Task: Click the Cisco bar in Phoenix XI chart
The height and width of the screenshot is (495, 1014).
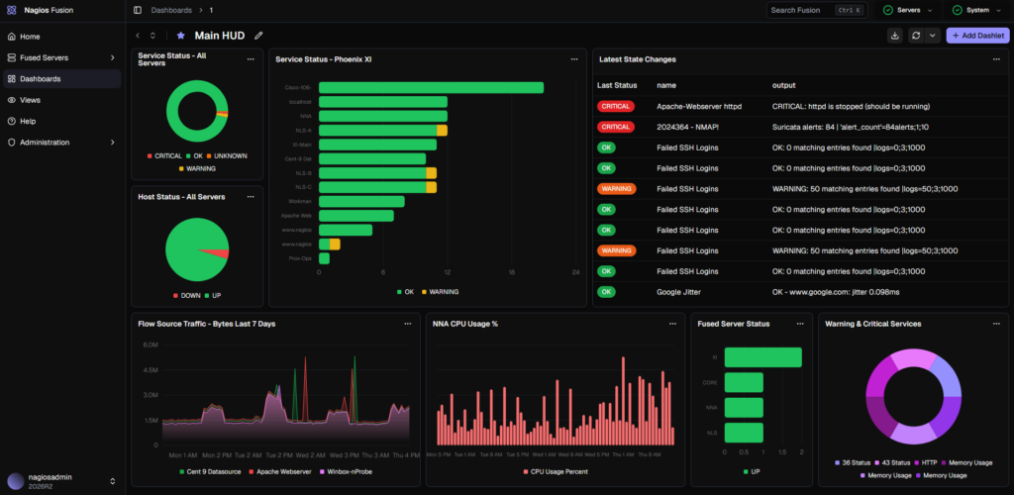Action: pos(431,88)
